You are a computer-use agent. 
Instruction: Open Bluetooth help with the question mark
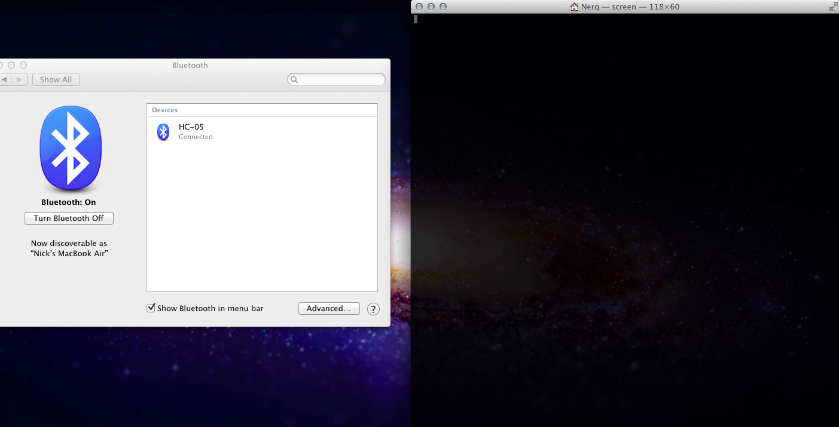(x=373, y=309)
